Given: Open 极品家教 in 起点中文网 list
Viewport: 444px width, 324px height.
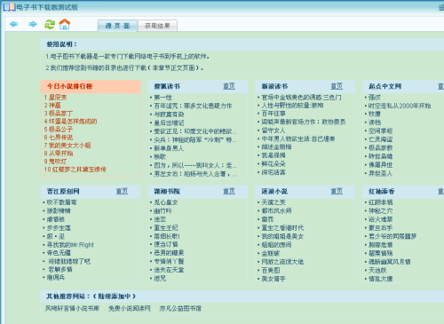Looking at the screenshot, I should (381, 147).
